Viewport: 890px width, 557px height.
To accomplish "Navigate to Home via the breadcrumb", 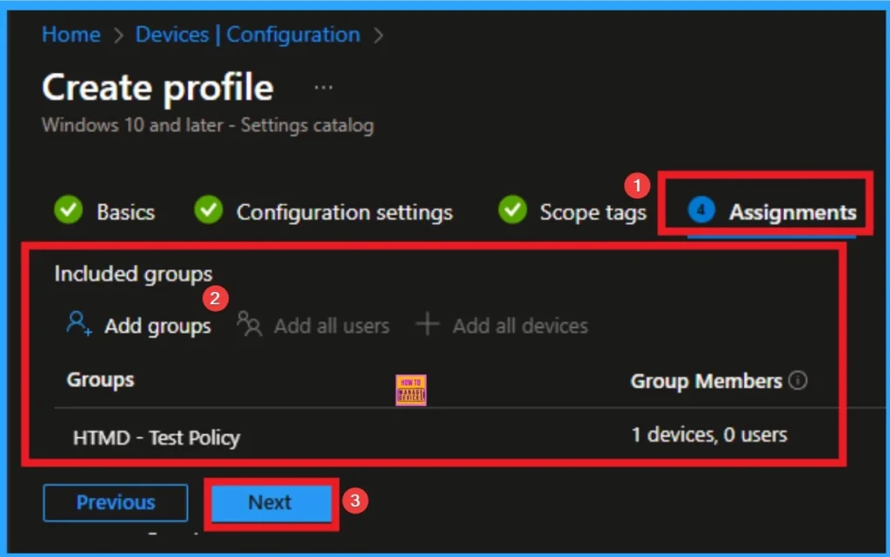I will (70, 34).
